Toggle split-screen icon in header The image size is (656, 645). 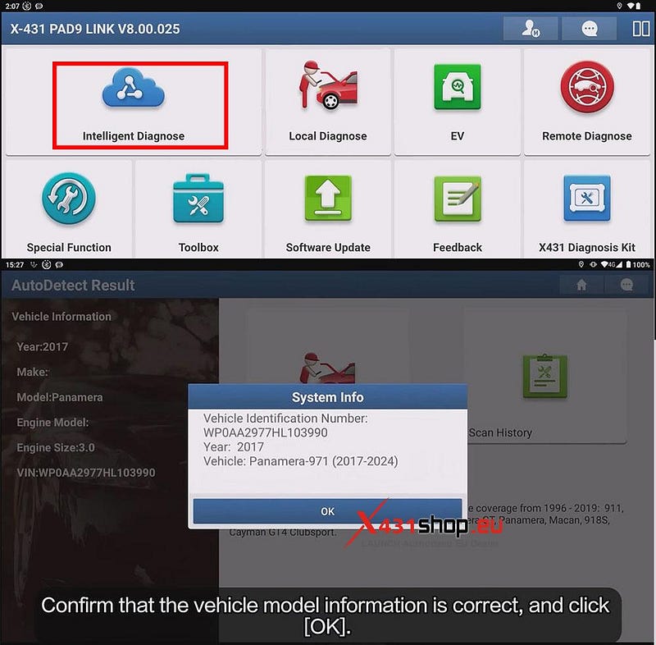[x=640, y=29]
